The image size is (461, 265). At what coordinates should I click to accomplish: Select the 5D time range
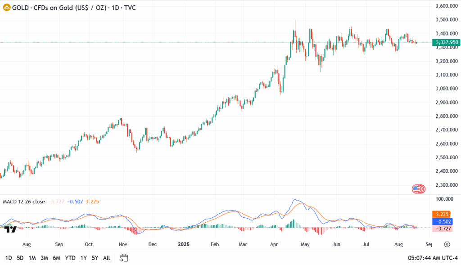click(20, 258)
